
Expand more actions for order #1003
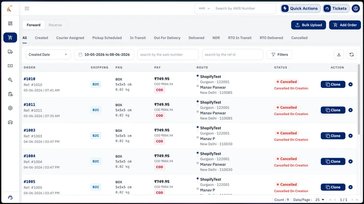[x=350, y=136]
